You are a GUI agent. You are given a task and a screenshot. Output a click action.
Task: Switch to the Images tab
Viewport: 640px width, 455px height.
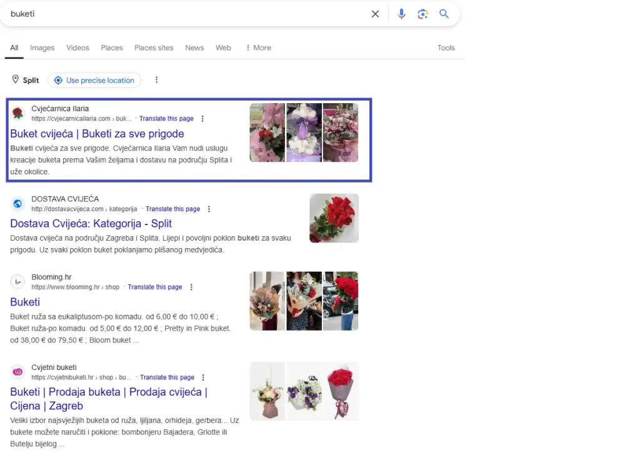(42, 47)
